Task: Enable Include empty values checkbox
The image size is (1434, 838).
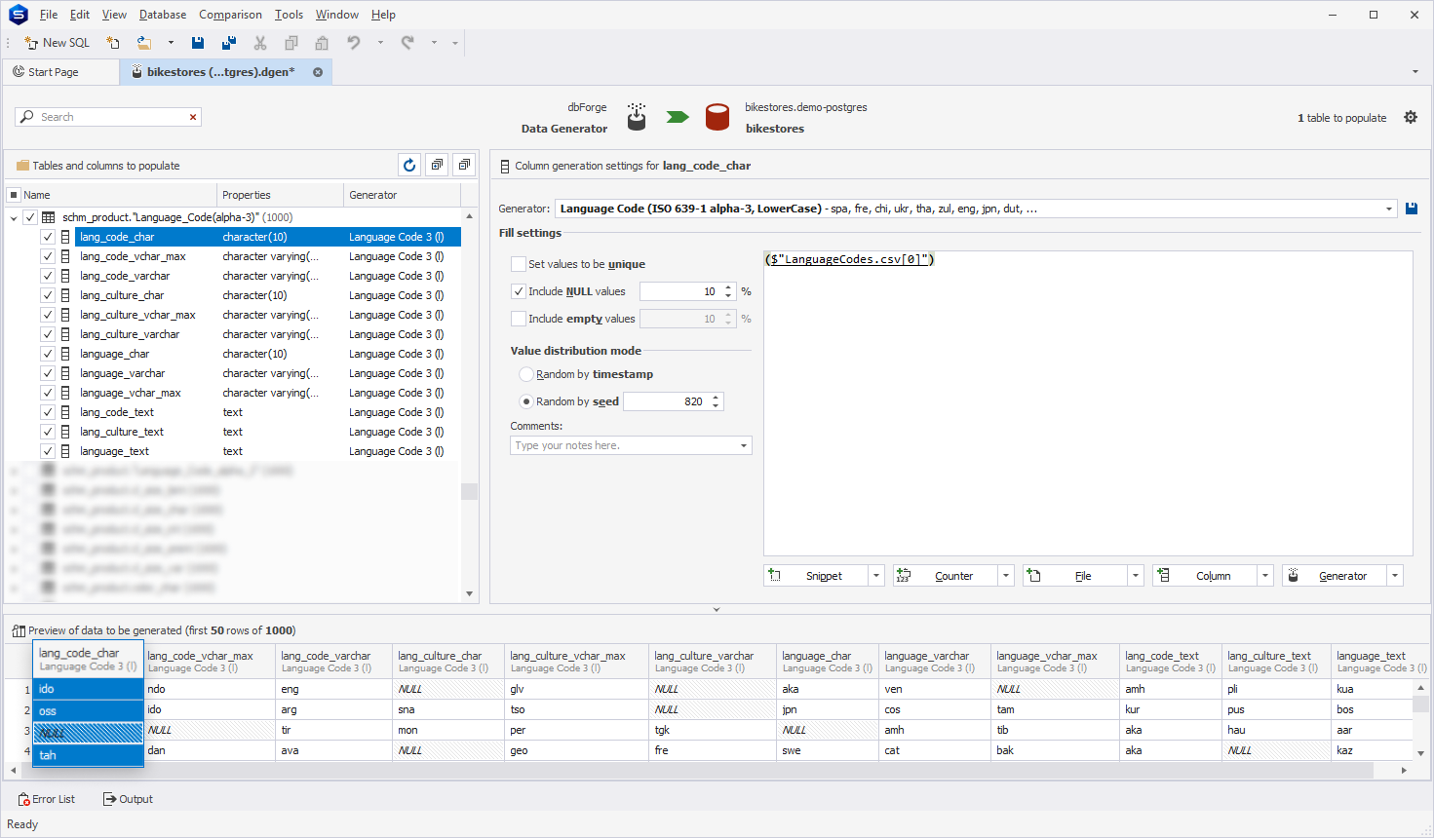Action: (519, 319)
